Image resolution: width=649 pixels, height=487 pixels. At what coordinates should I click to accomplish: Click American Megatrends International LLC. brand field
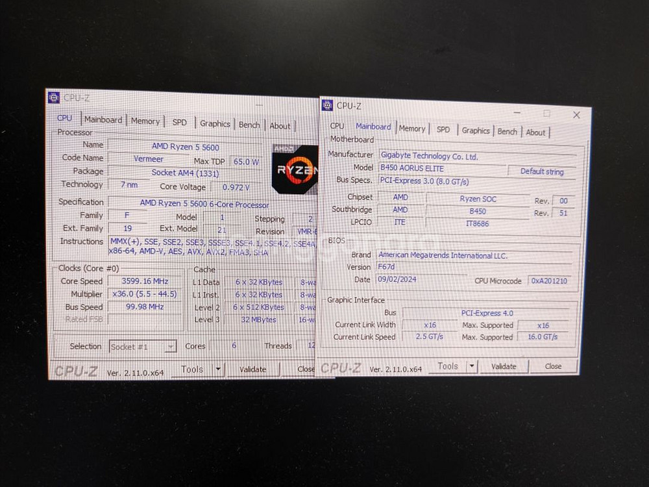pyautogui.click(x=474, y=255)
